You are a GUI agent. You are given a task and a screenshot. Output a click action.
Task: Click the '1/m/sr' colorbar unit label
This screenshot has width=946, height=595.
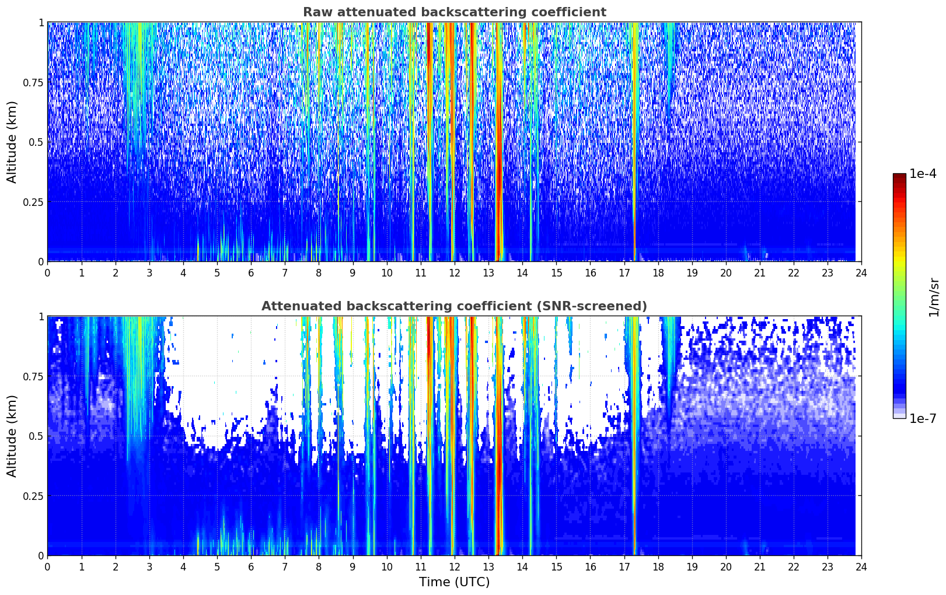(x=934, y=297)
